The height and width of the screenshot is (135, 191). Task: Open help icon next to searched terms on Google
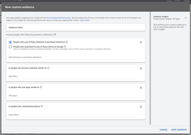tap(65, 47)
